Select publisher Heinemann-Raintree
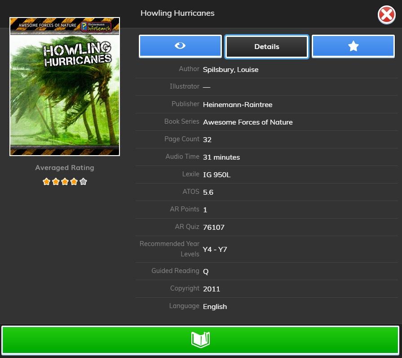 tap(237, 105)
